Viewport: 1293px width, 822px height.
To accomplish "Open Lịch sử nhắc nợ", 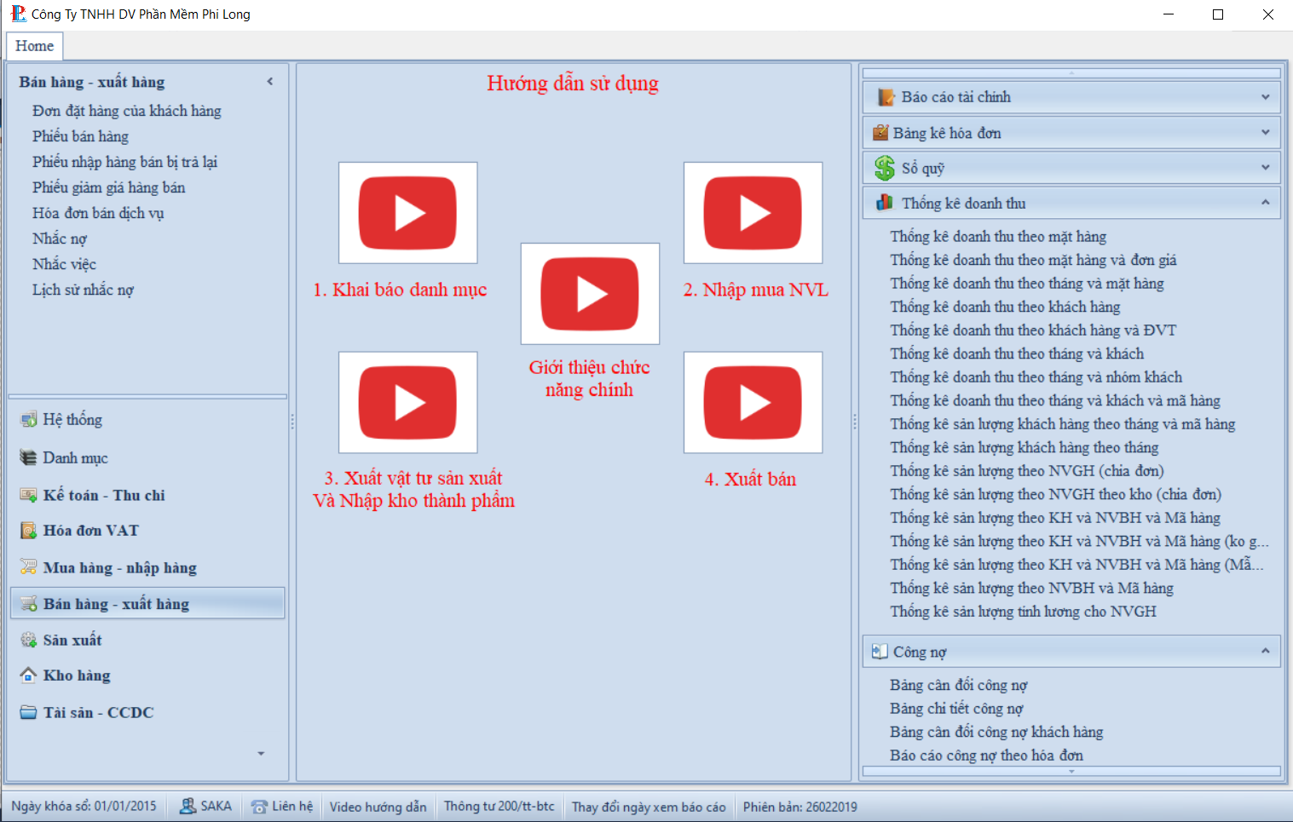I will [84, 290].
